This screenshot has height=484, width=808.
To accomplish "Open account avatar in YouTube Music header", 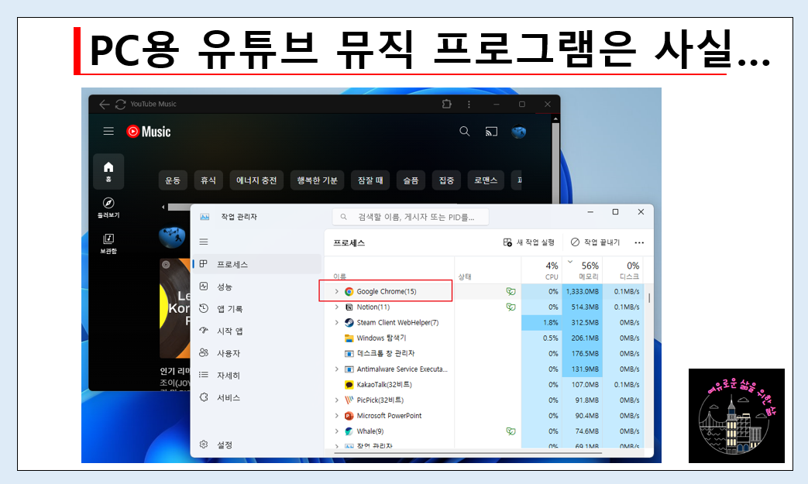I will point(518,132).
